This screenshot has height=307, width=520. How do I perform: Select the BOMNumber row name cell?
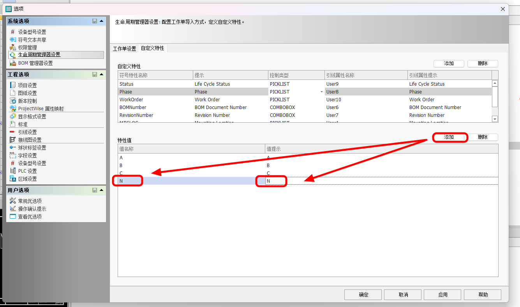(155, 108)
